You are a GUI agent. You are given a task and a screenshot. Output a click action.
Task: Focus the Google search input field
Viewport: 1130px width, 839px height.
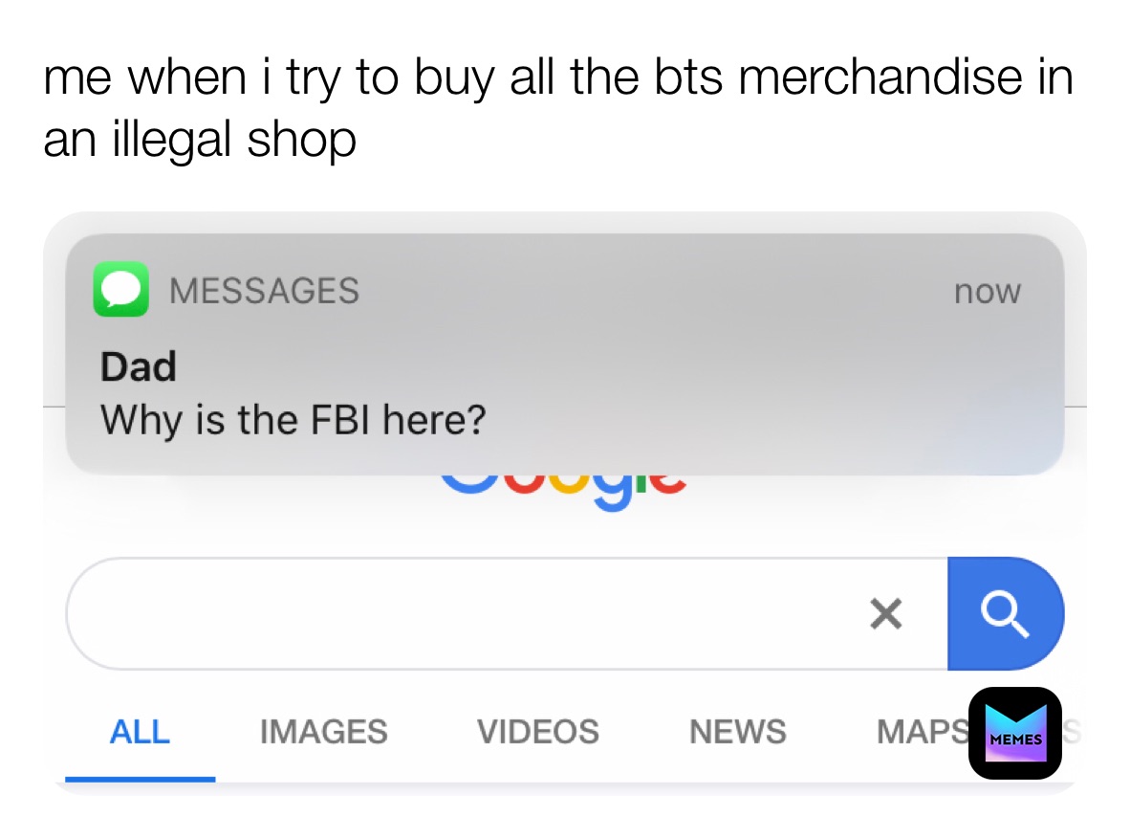tap(506, 613)
